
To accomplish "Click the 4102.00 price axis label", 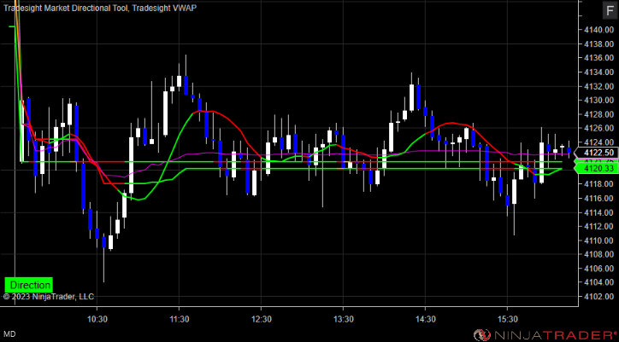I will pos(599,296).
